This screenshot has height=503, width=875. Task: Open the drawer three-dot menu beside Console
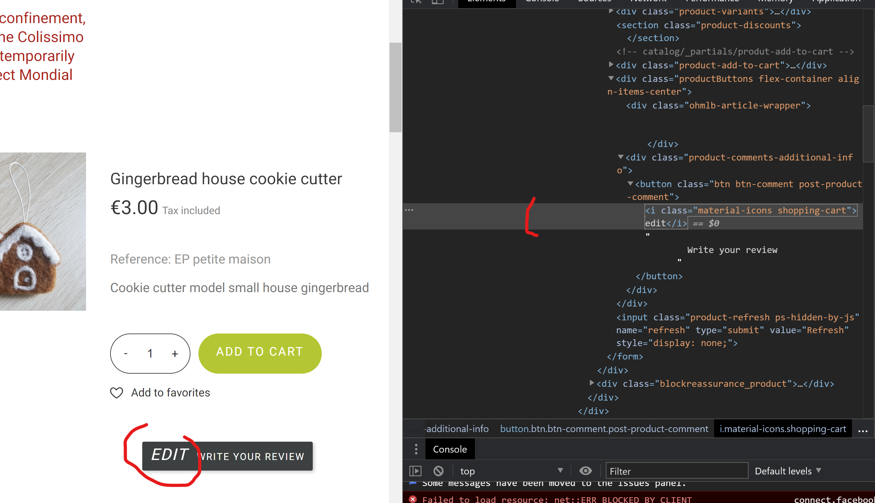(x=416, y=449)
